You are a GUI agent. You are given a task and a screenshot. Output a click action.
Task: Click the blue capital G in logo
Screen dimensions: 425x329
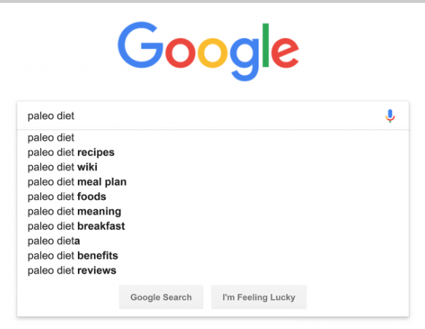click(141, 45)
